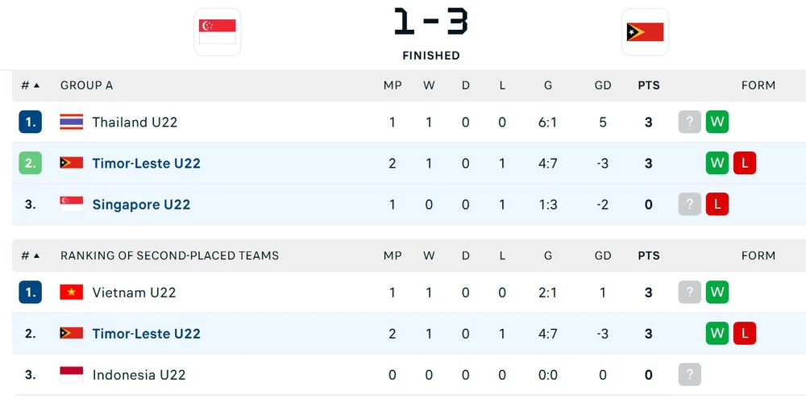The image size is (806, 403).
Task: Open Singapore U22 team page
Action: click(141, 205)
